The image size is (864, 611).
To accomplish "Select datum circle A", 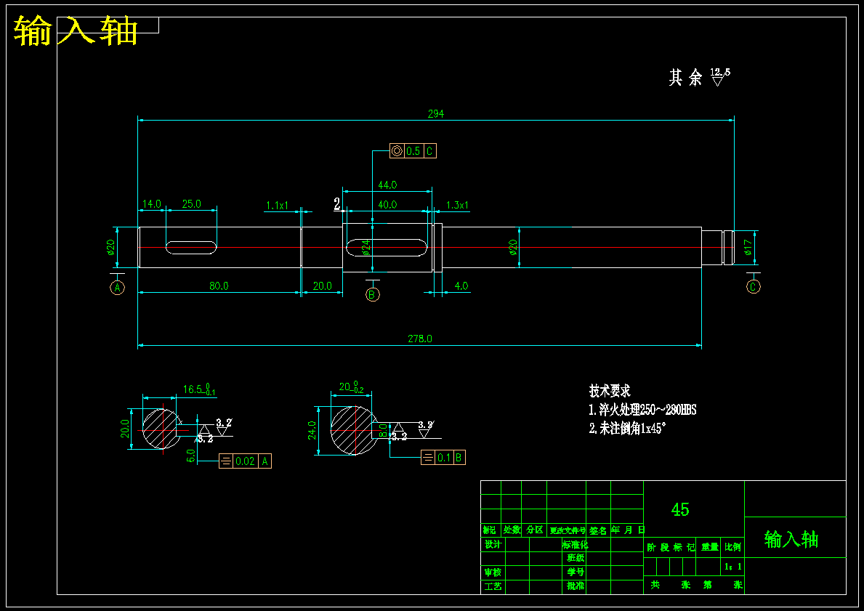I will (118, 287).
